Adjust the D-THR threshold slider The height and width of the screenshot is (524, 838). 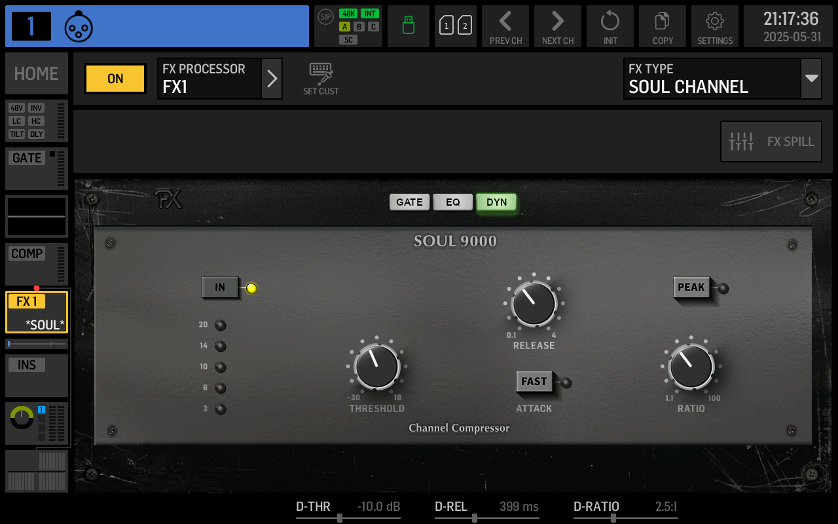(x=340, y=517)
